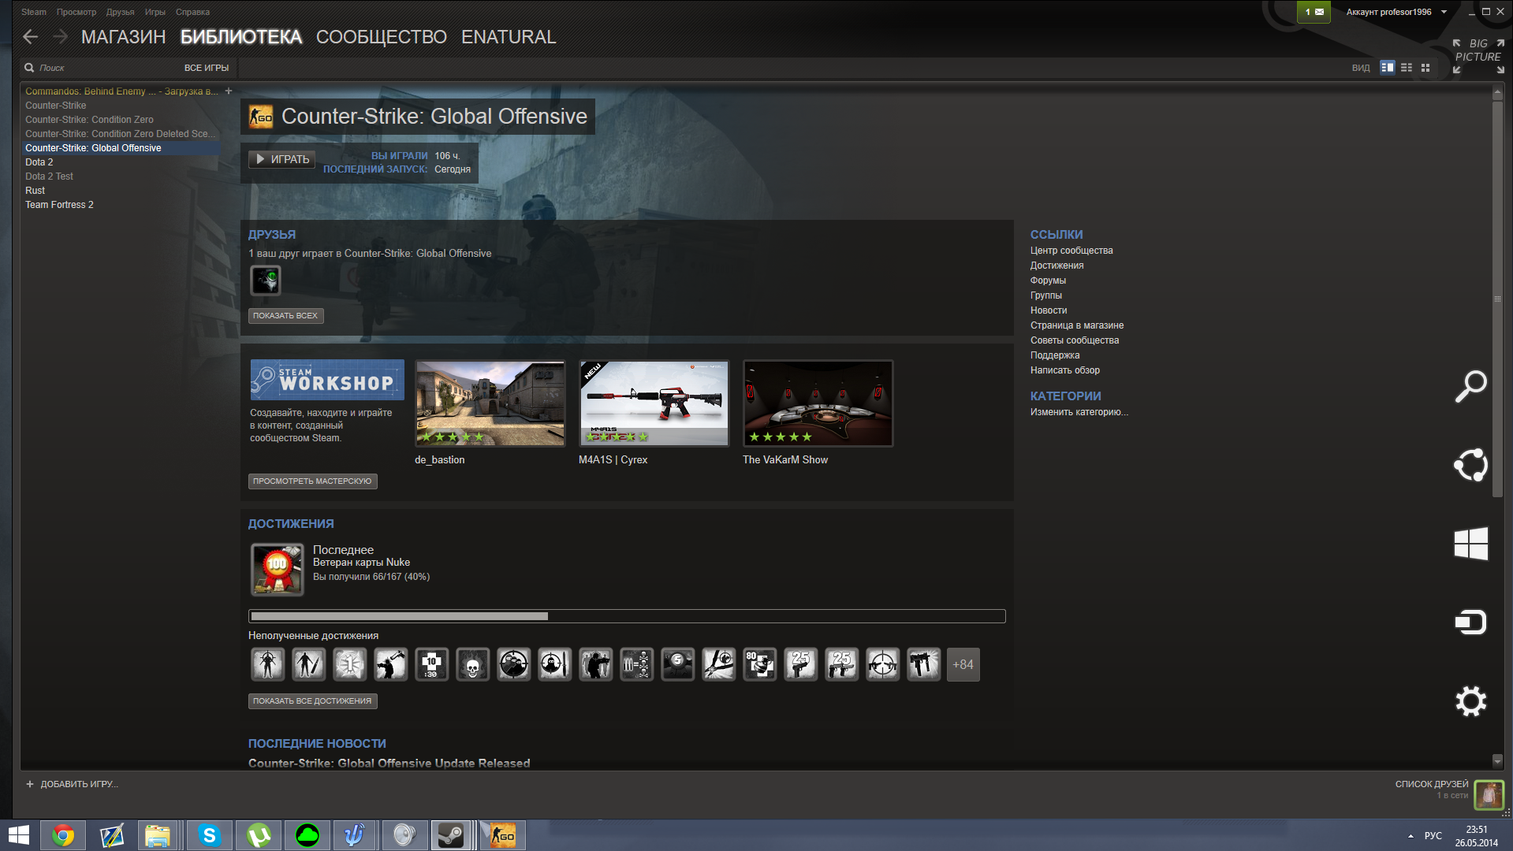
Task: Click the locked achievement with number 1 ribbon
Action: [349, 664]
